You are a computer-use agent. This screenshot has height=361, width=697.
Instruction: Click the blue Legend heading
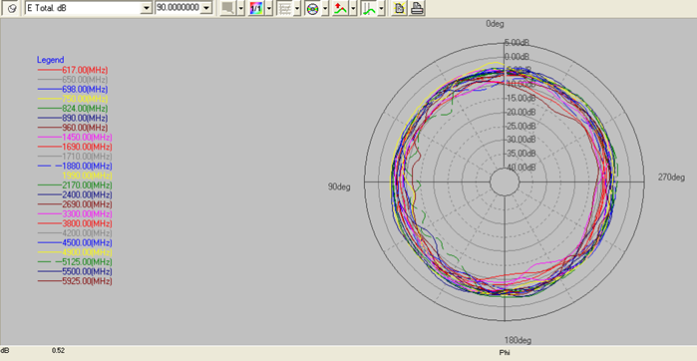(50, 60)
